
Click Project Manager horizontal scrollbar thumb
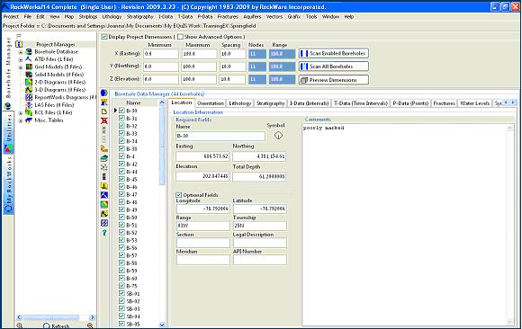[51, 317]
